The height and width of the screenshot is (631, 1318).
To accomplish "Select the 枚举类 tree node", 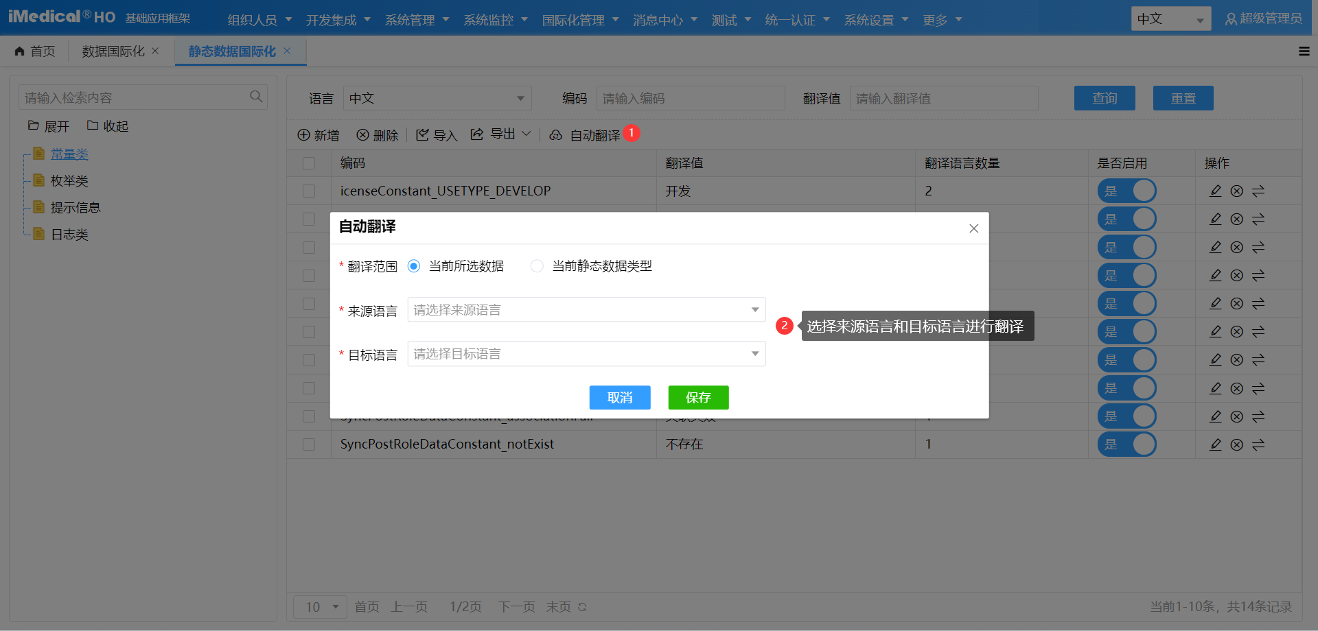I will (69, 181).
